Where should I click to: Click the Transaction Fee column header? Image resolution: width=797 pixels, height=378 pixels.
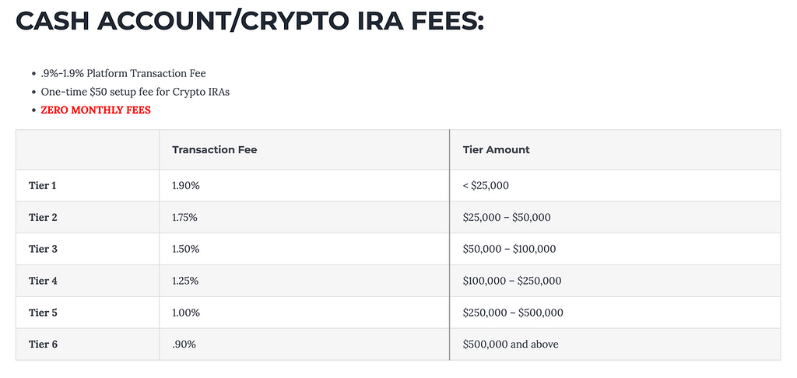point(215,150)
